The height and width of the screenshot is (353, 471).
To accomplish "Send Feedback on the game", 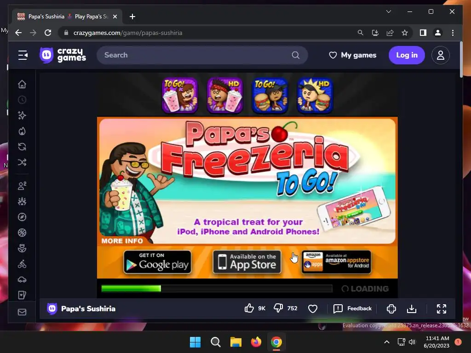I will point(353,308).
